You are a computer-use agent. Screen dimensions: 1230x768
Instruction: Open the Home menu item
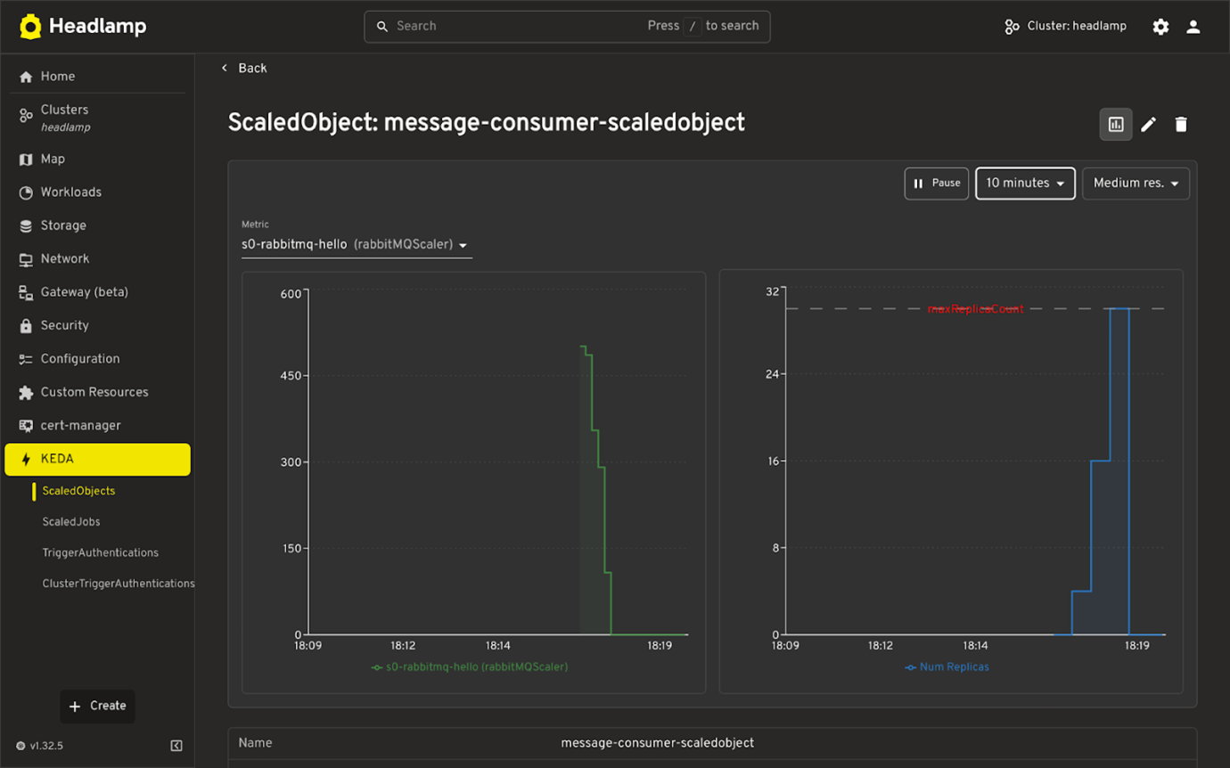[97, 77]
